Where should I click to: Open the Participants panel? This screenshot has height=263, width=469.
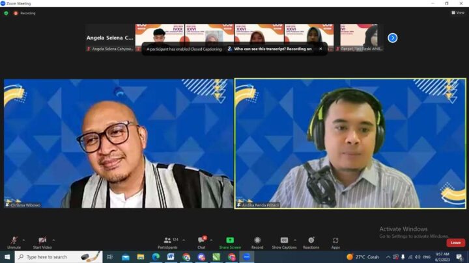point(167,241)
